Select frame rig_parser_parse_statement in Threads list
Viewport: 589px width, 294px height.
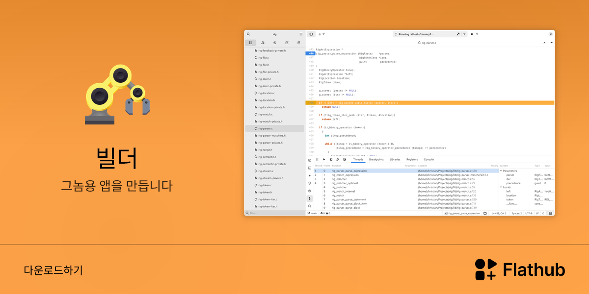click(x=406, y=199)
